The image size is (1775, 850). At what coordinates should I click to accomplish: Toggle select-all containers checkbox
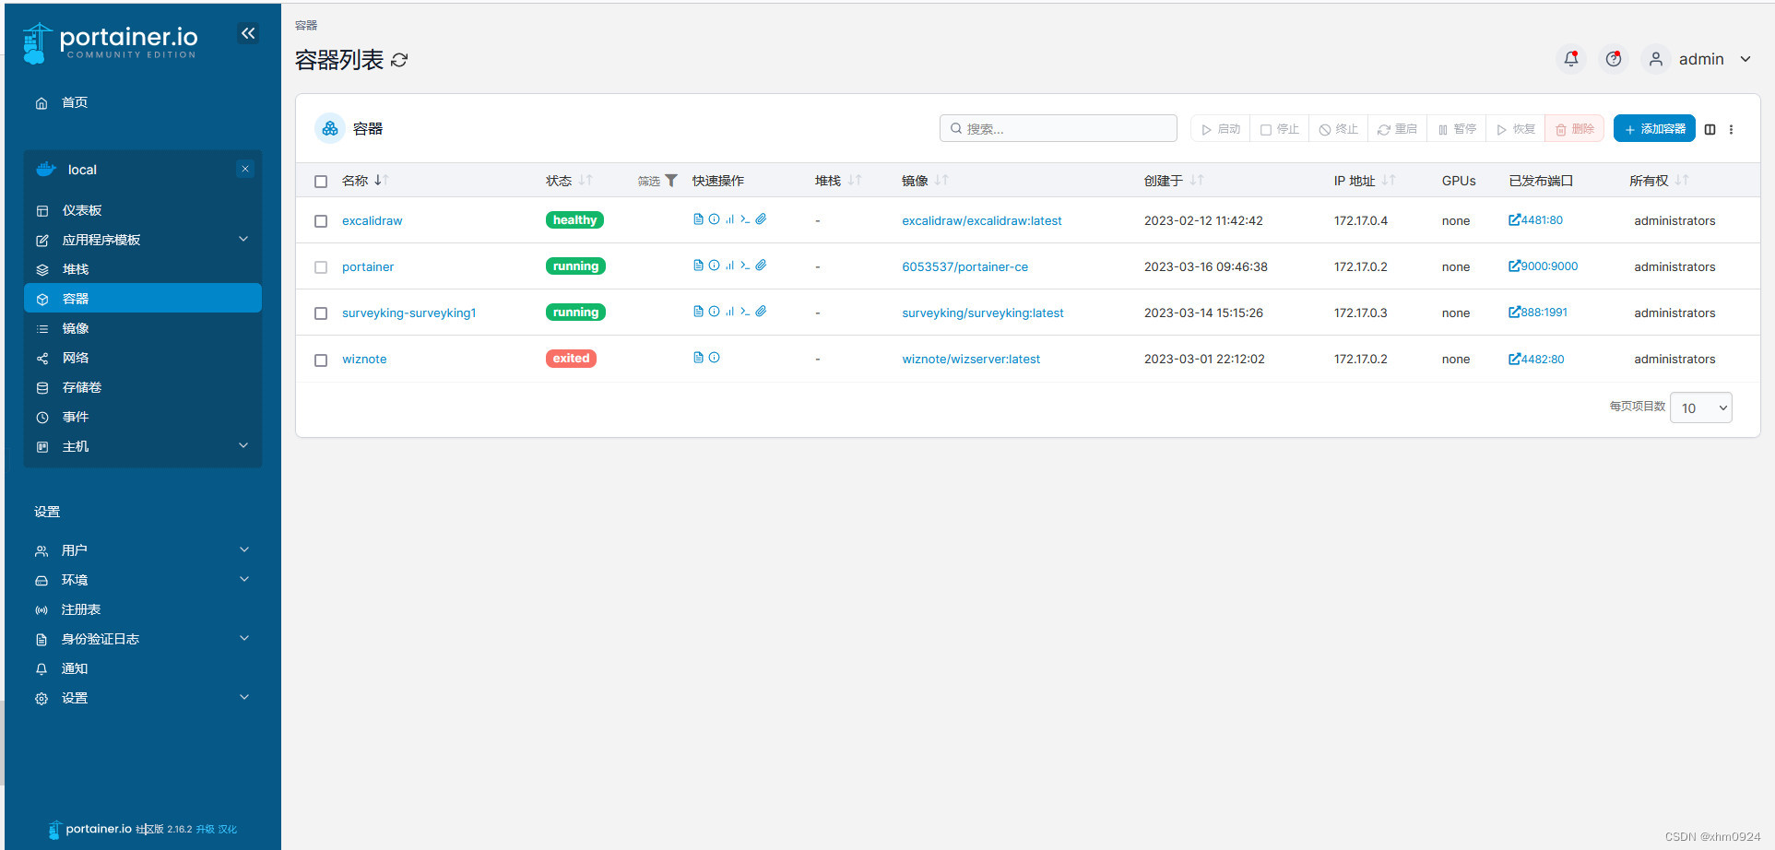(x=321, y=182)
